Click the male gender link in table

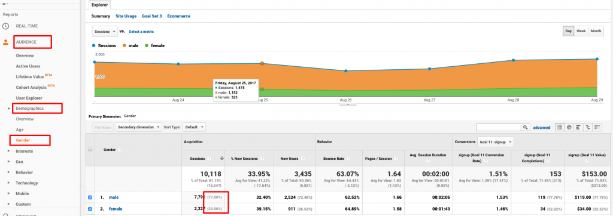pos(113,198)
